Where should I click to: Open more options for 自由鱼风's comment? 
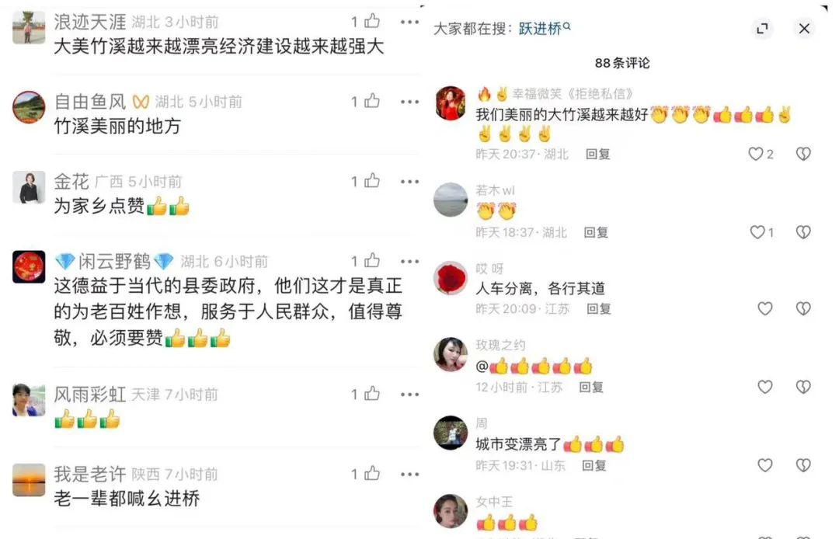pyautogui.click(x=409, y=102)
